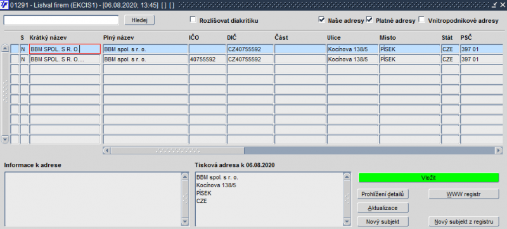507x229 pixels.
Task: Click the Aktualizace button
Action: [383, 208]
